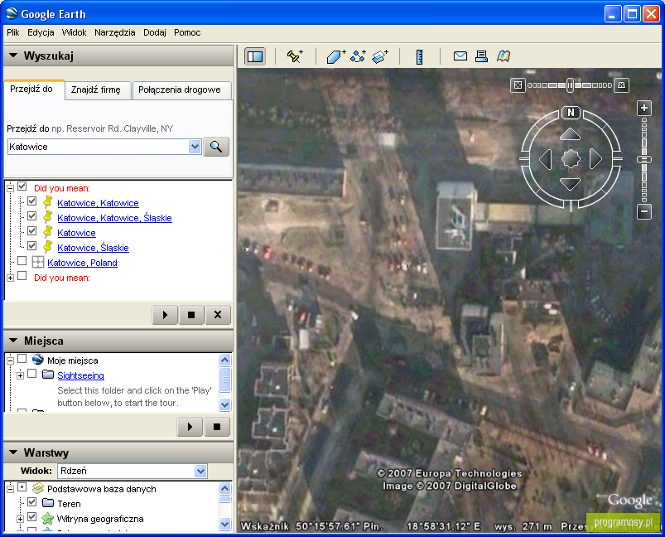Expand second 'Did you mean' tree node
Image resolution: width=665 pixels, height=537 pixels.
(11, 278)
